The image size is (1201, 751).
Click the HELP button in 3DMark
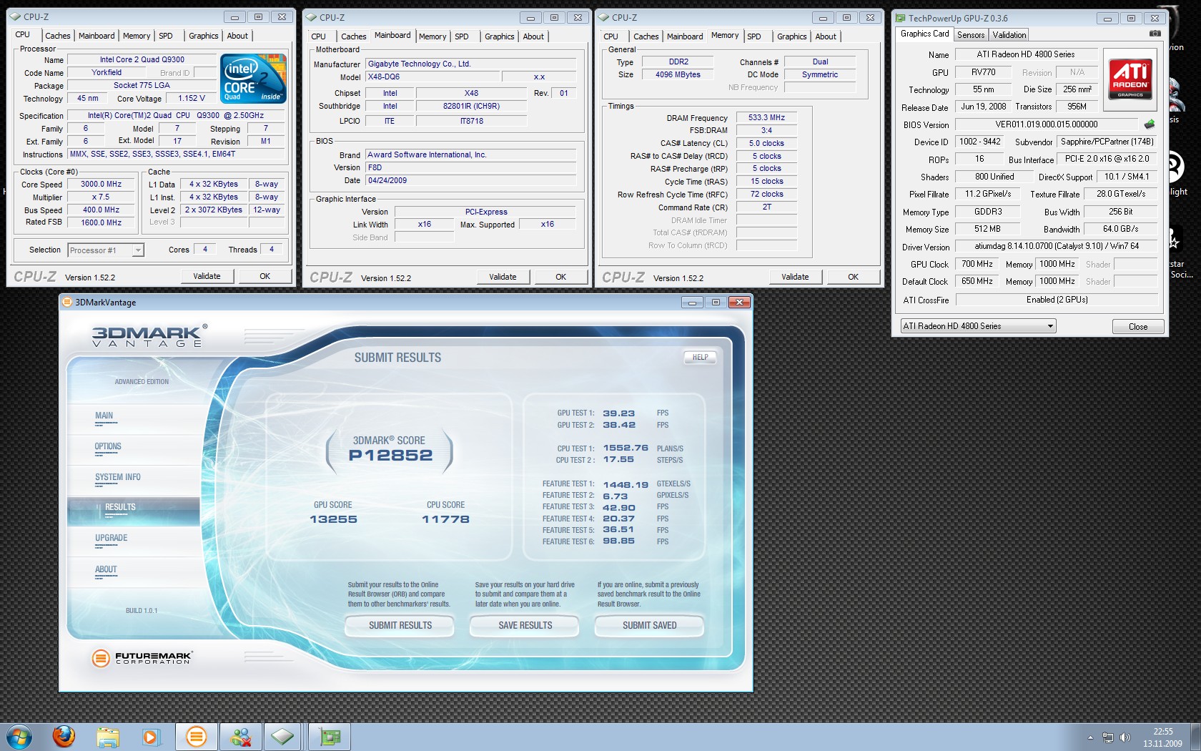click(x=700, y=357)
